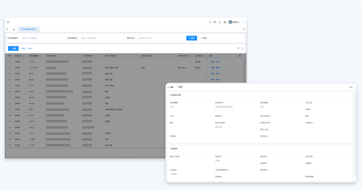Viewport: 362px width, 190px height.
Task: Expand the more-actions chevron in row 1
Action: pyautogui.click(x=222, y=62)
